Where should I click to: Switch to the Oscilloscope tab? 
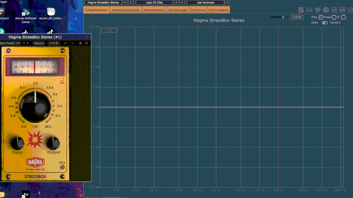click(x=177, y=9)
